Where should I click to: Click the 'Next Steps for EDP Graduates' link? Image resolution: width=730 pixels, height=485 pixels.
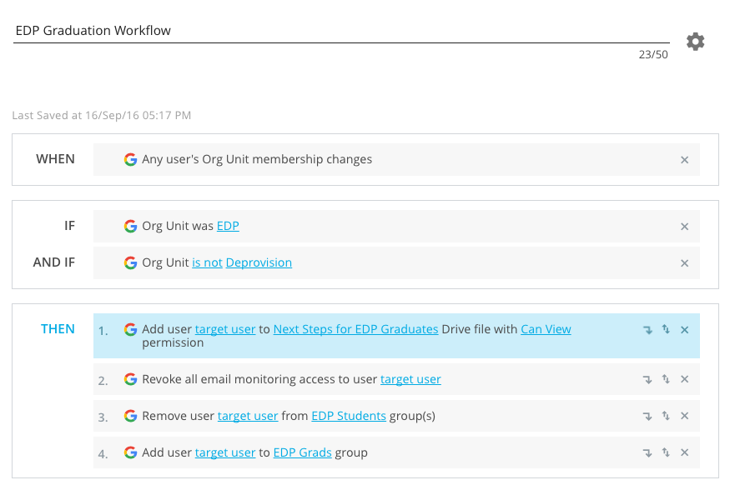coord(355,329)
